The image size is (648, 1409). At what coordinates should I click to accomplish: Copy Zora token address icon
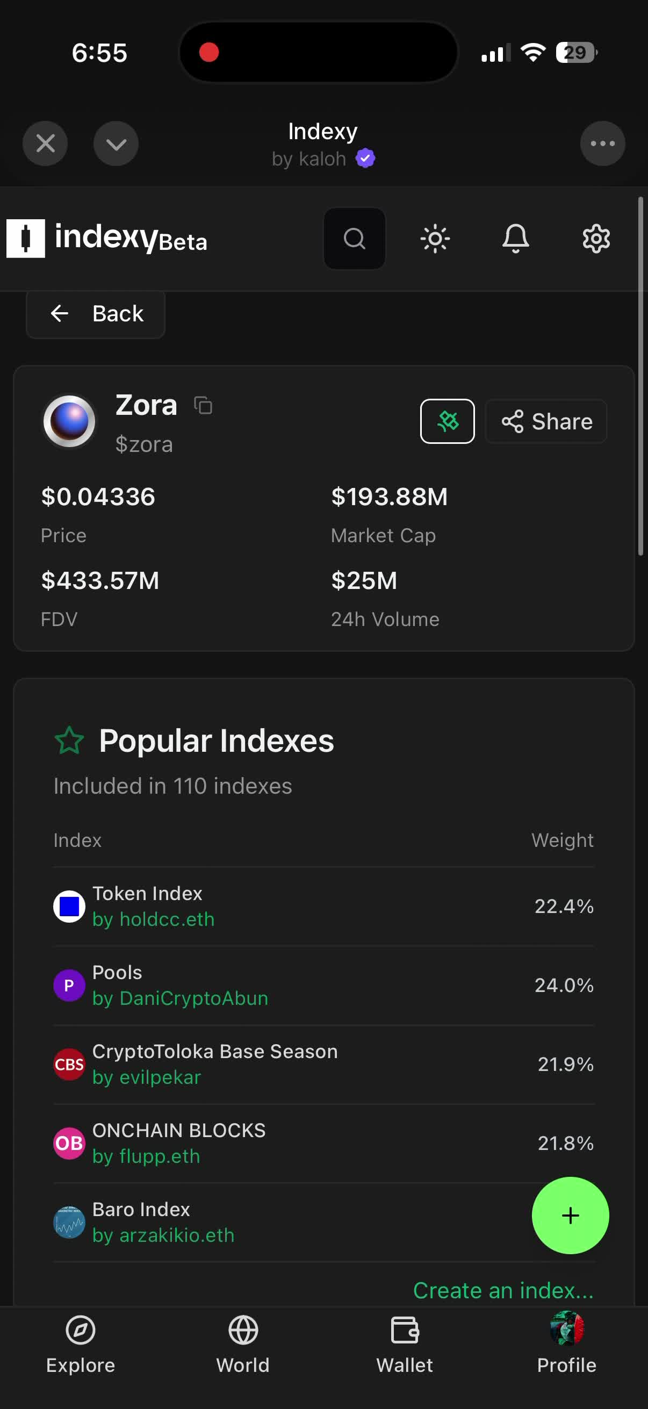[x=204, y=406]
